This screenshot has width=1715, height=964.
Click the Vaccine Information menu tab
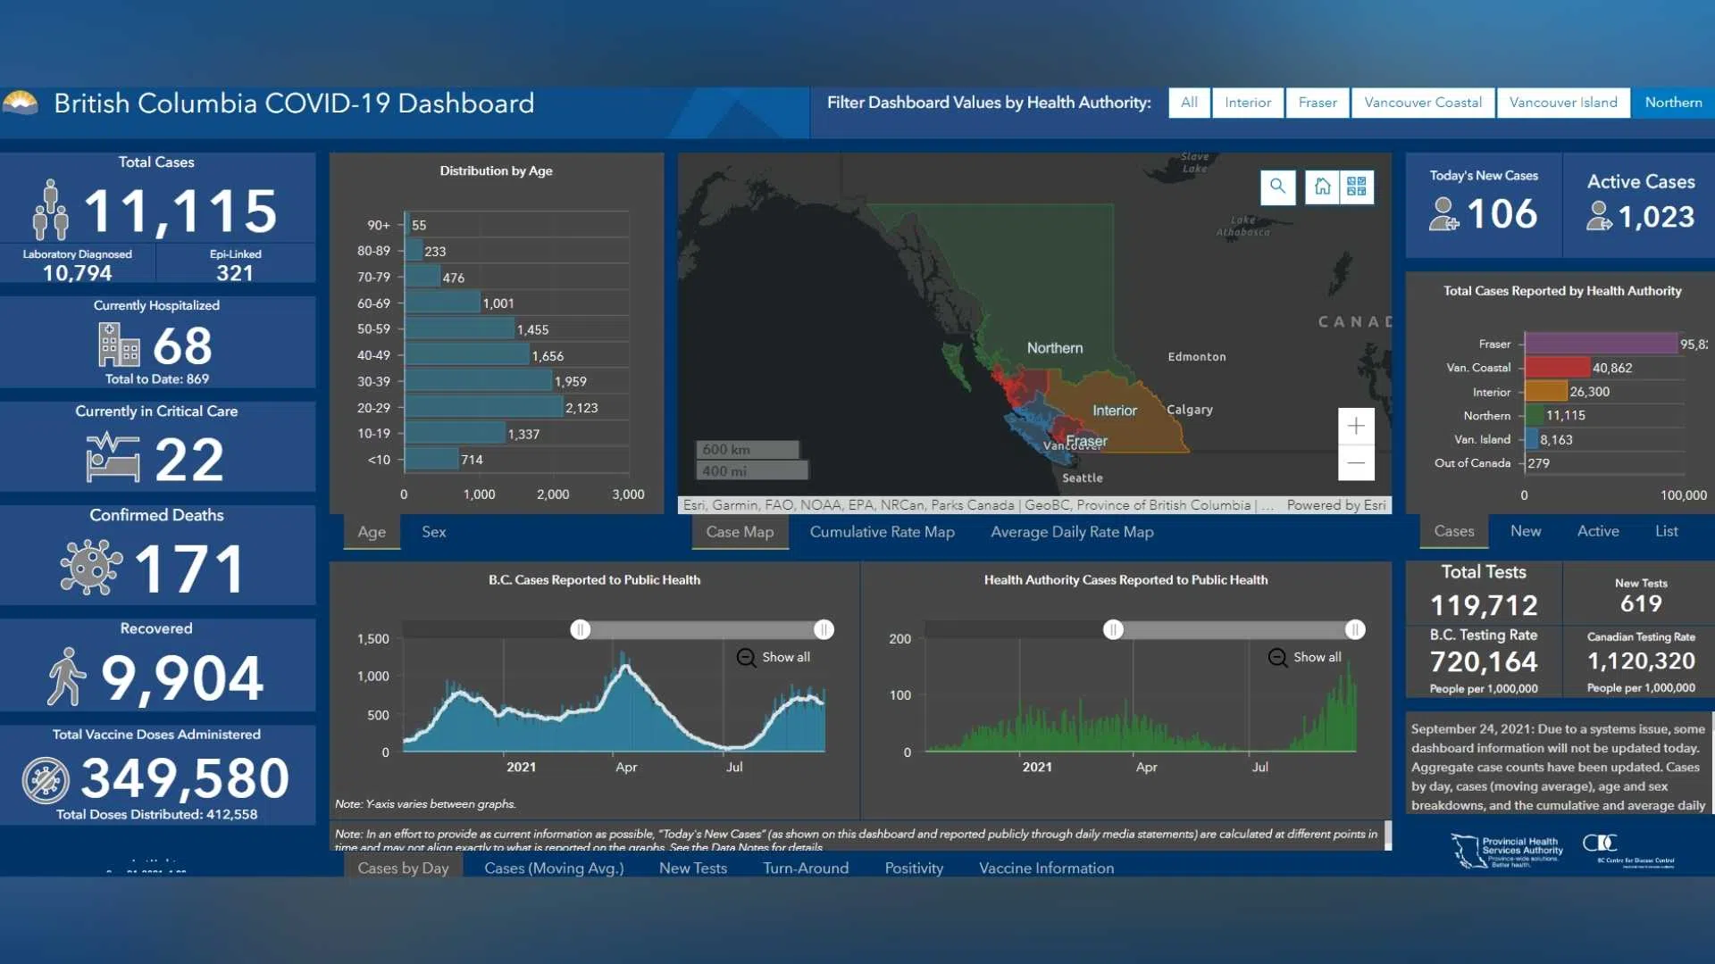(x=1045, y=868)
